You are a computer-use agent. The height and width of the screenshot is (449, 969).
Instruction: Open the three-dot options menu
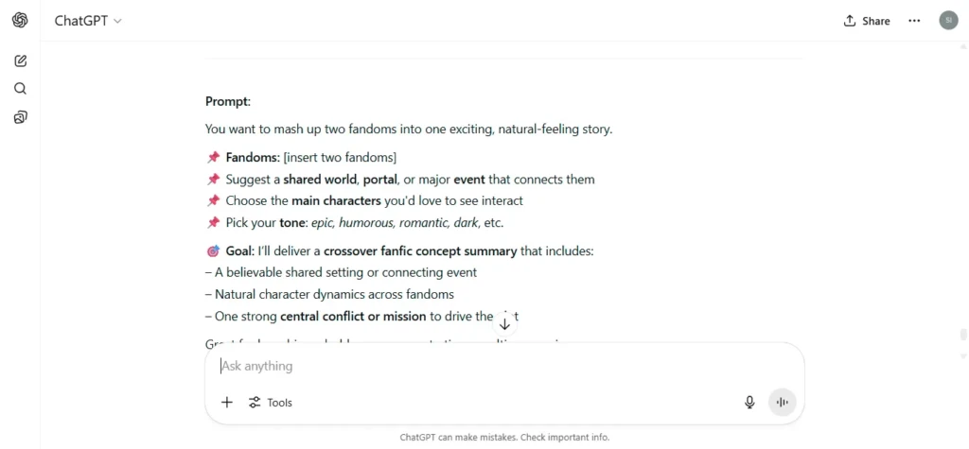[914, 21]
